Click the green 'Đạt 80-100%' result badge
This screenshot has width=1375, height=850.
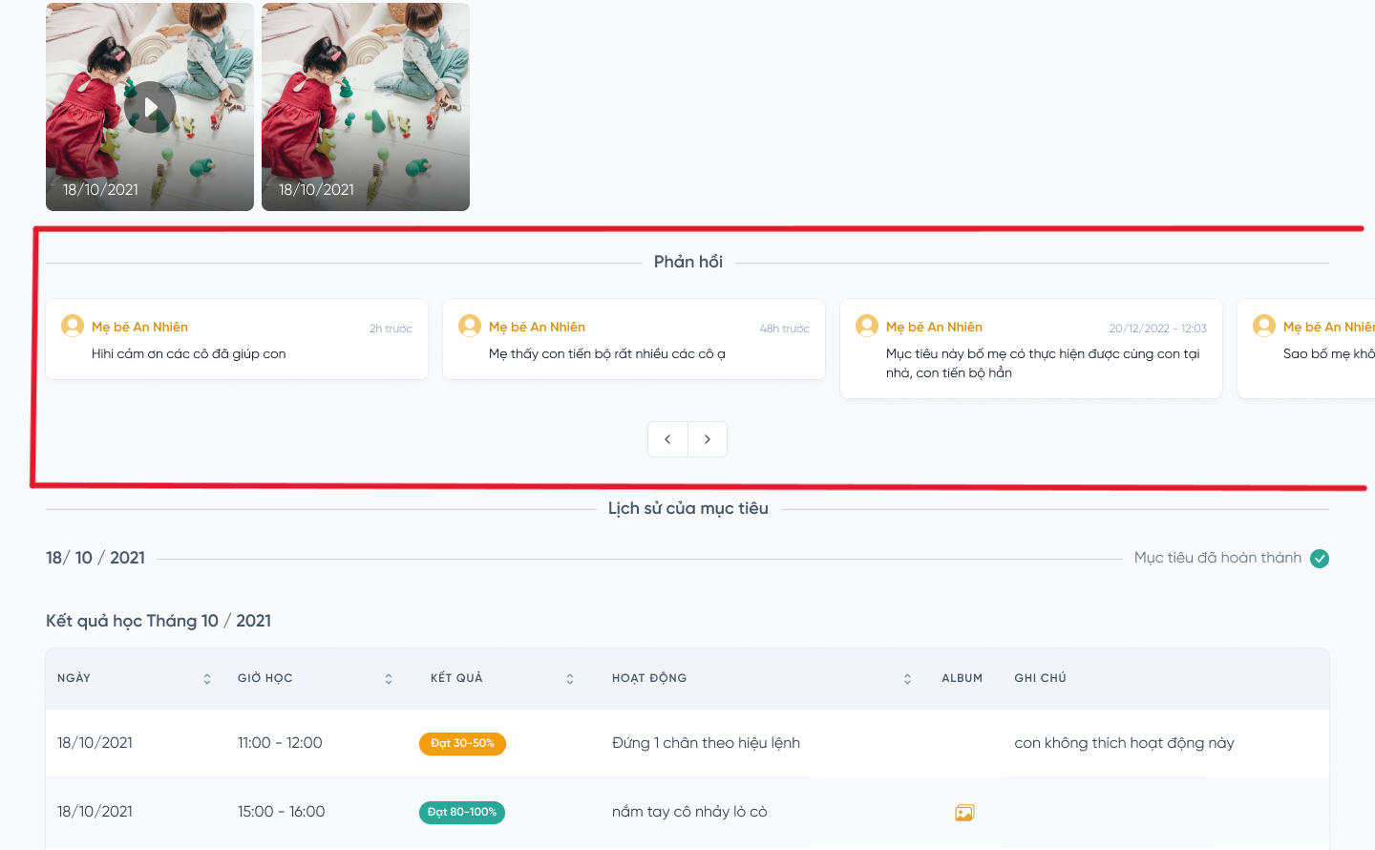[x=462, y=813]
